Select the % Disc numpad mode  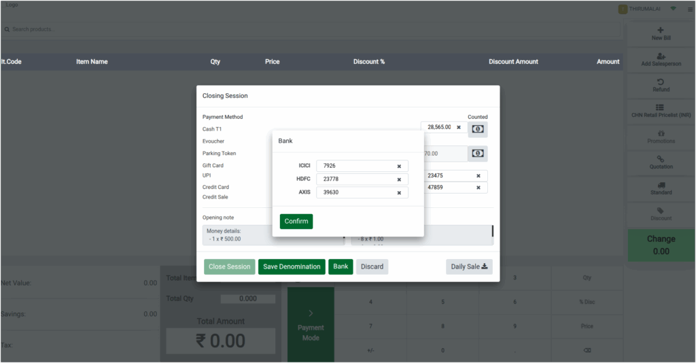pyautogui.click(x=587, y=302)
